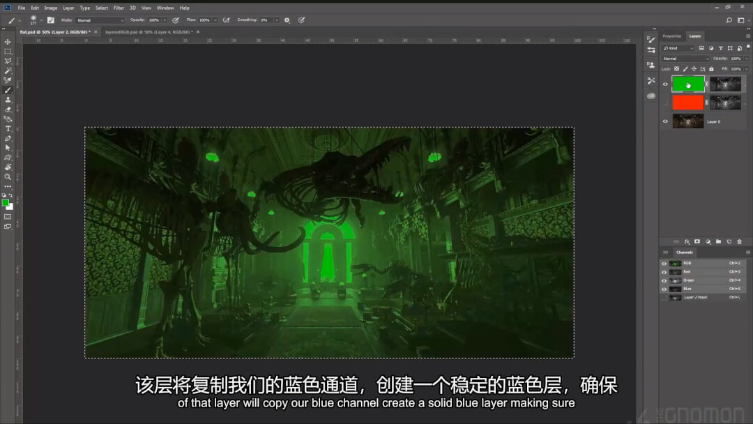
Task: Create a new layer icon
Action: click(729, 241)
